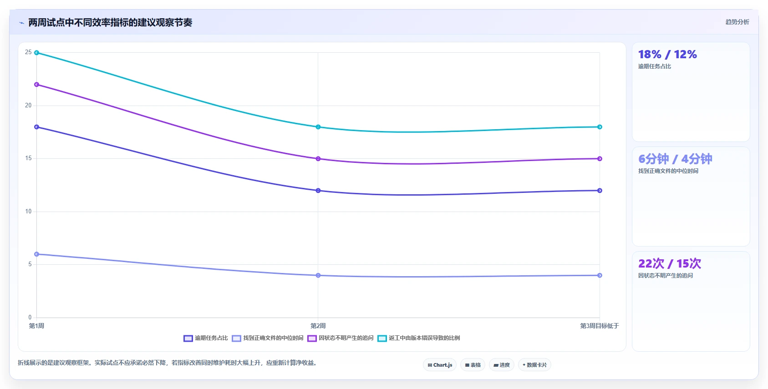Click the purple data point at 第1周 (22)

[x=37, y=85]
